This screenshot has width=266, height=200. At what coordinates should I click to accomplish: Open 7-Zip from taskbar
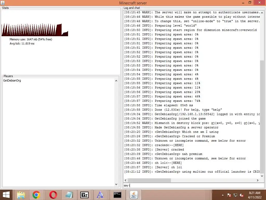(84, 195)
